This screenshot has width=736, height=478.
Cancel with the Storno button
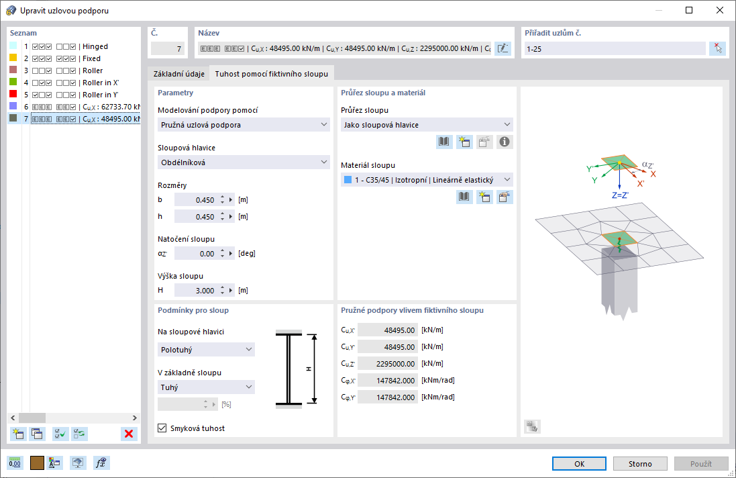point(640,463)
